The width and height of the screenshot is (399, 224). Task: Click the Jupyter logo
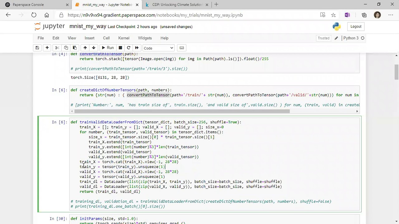point(49,26)
